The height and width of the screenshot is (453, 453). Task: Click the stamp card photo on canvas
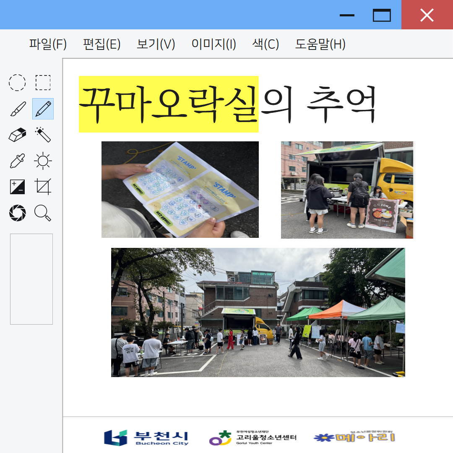coord(180,190)
